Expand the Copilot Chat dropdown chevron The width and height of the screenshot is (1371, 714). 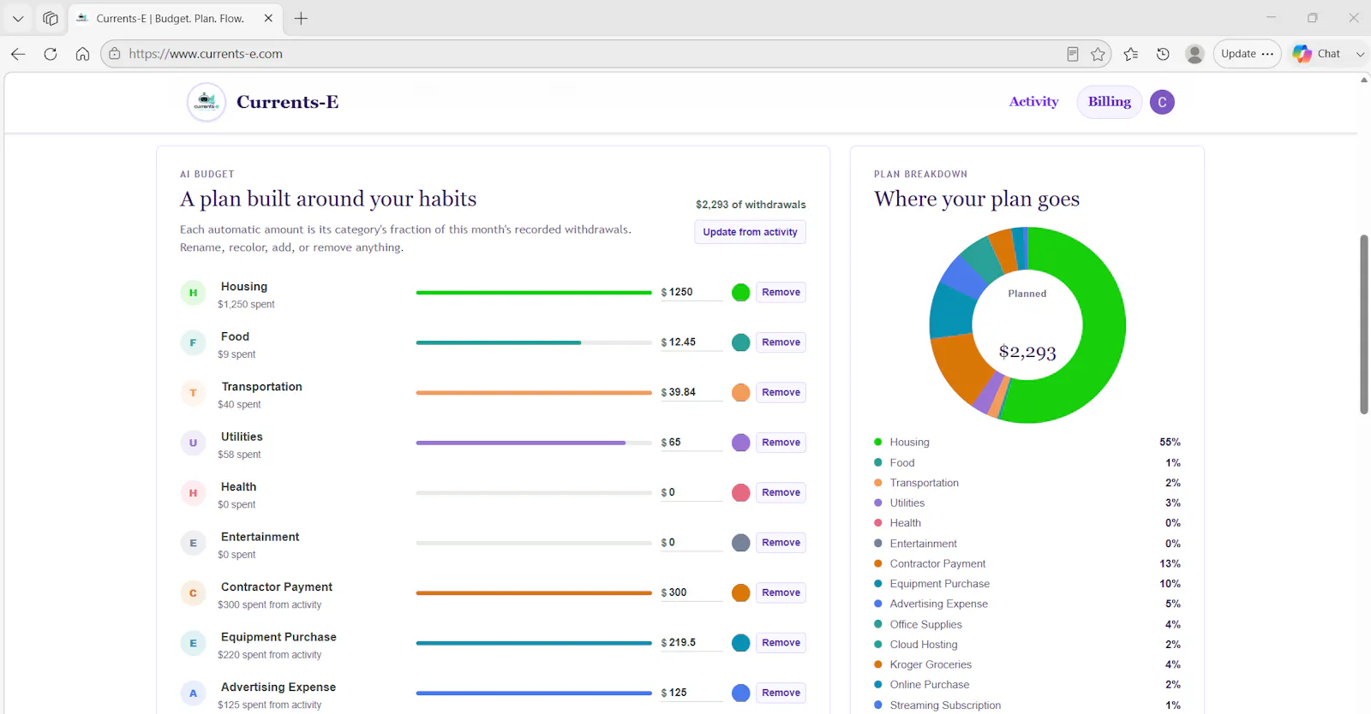(1360, 54)
